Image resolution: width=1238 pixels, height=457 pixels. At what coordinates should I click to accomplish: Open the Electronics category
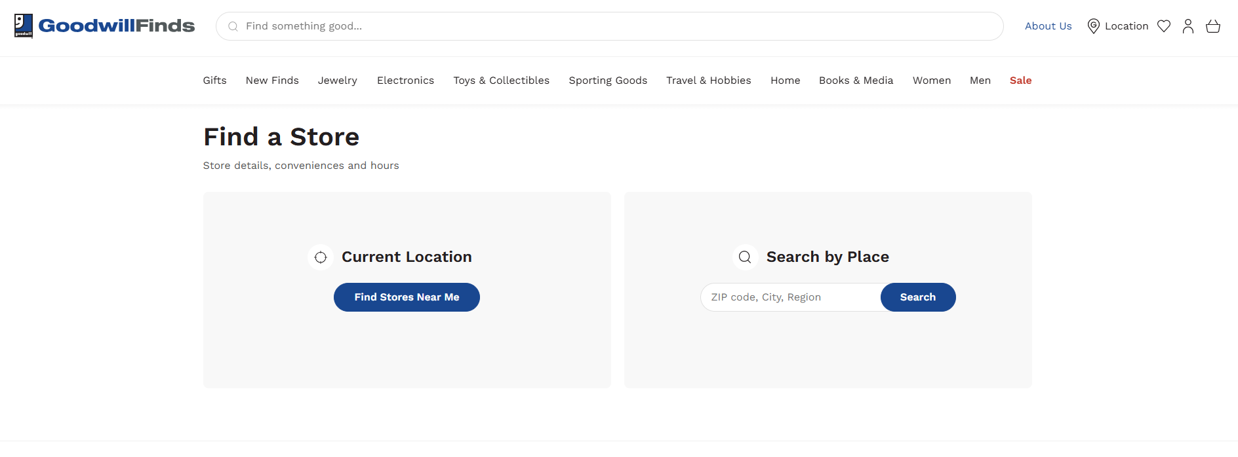click(x=405, y=81)
